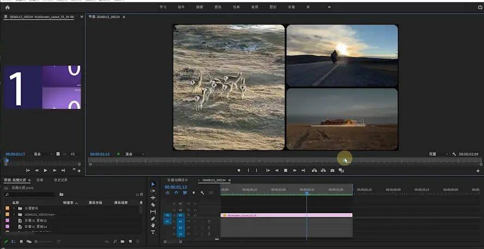Open Program monitor settings wrench
Screen dimensions: 484x249
454,154
